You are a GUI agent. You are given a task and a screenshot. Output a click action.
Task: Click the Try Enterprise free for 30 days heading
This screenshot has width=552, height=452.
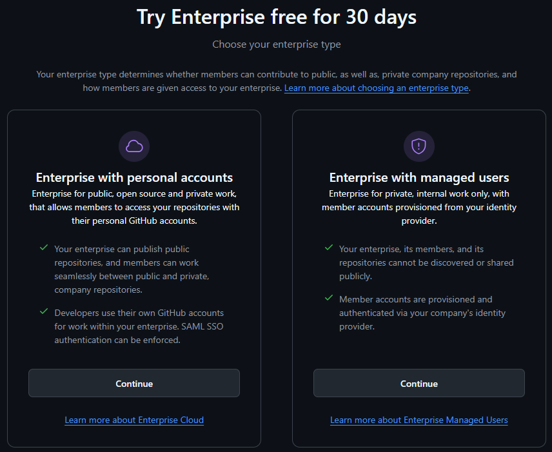(276, 17)
